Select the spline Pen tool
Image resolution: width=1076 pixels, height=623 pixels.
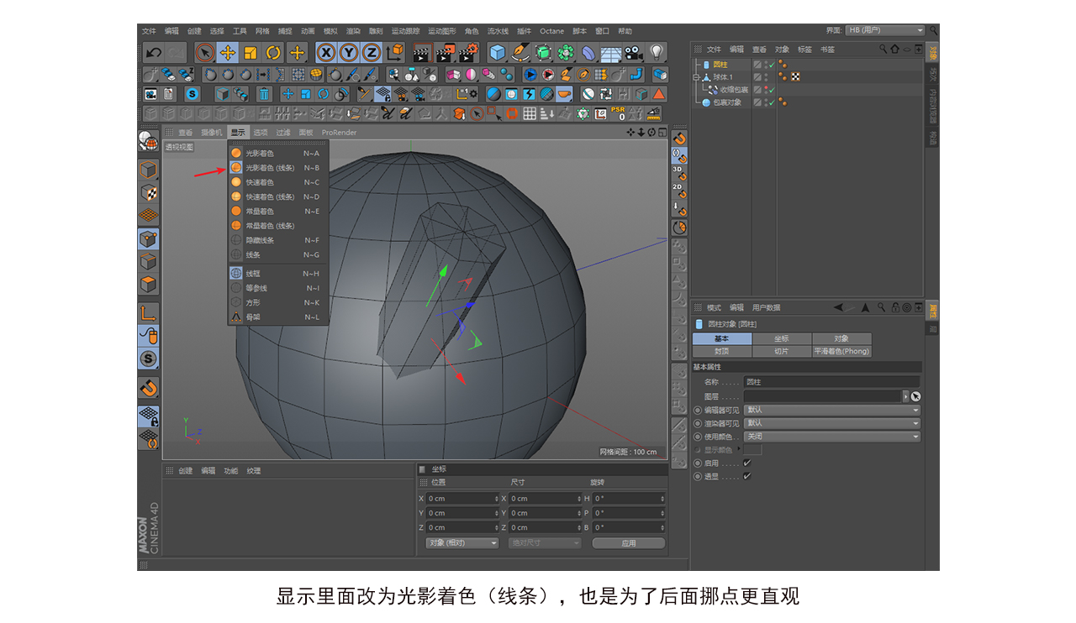click(520, 53)
